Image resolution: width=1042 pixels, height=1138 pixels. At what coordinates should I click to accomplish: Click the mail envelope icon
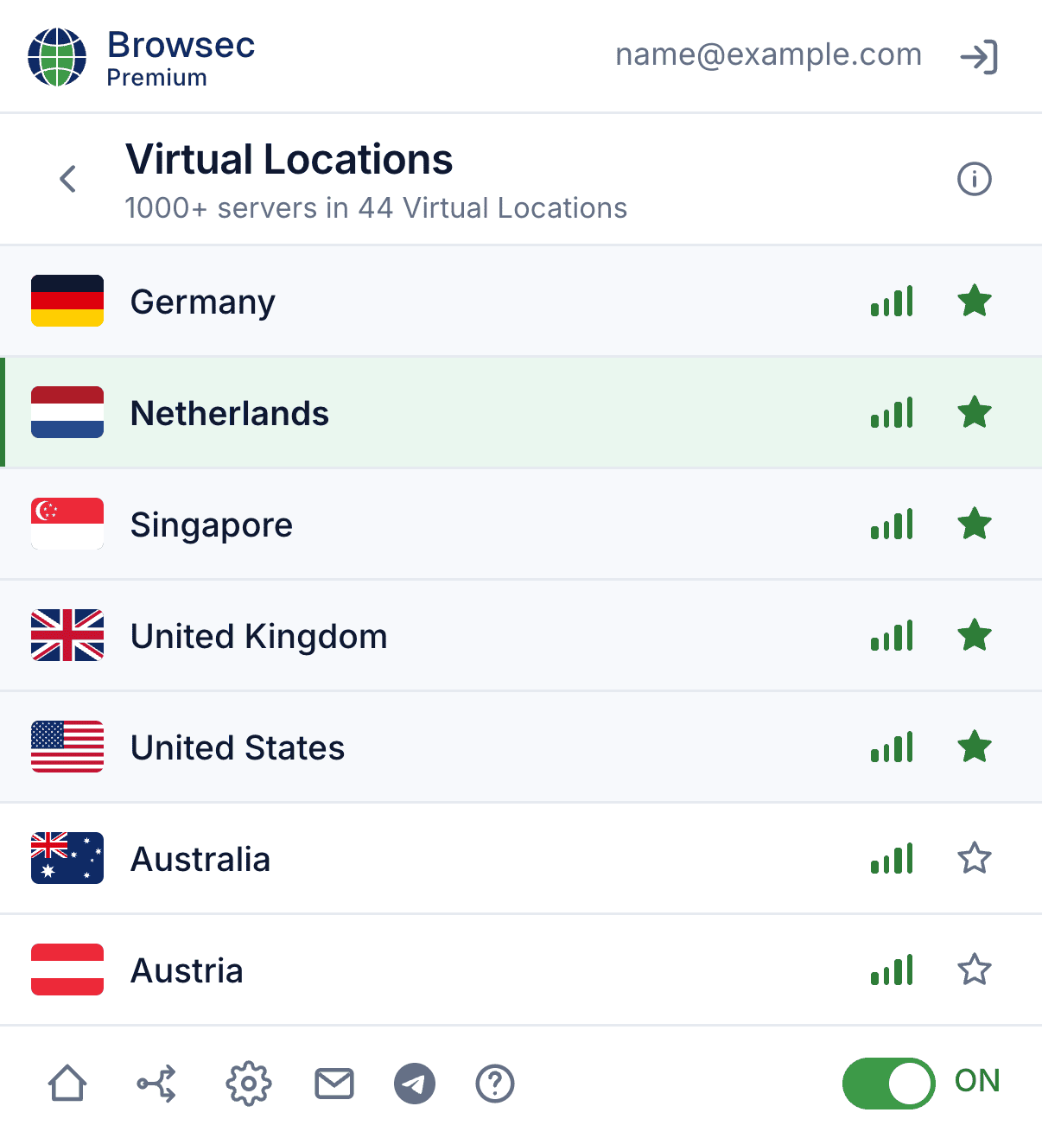pos(334,1084)
